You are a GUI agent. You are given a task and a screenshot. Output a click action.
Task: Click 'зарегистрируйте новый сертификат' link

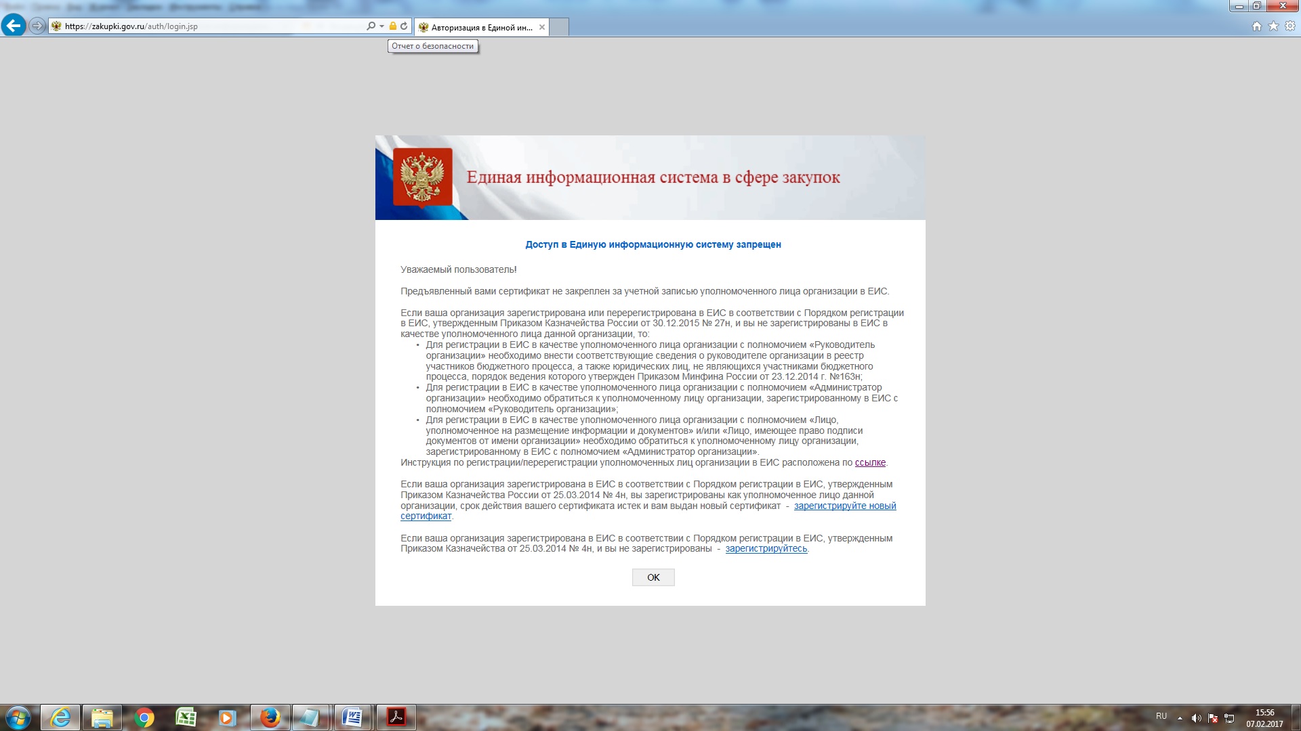pos(844,506)
